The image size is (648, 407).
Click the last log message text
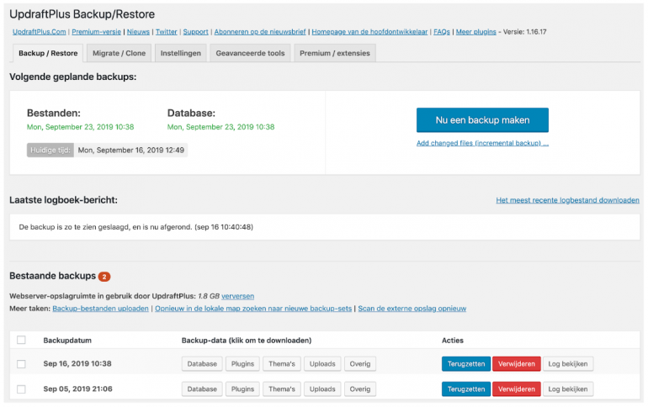point(136,227)
